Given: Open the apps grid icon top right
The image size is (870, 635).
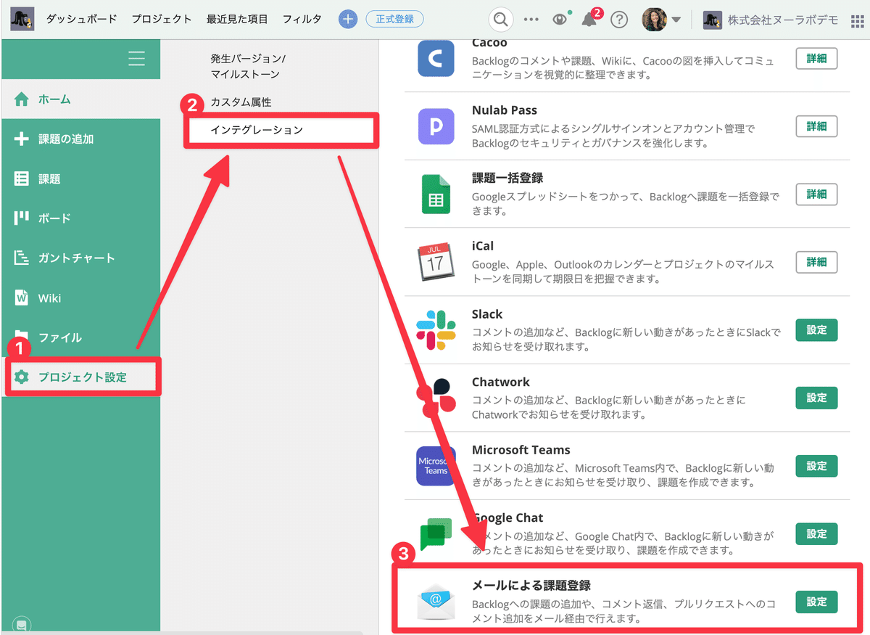Looking at the screenshot, I should point(858,20).
